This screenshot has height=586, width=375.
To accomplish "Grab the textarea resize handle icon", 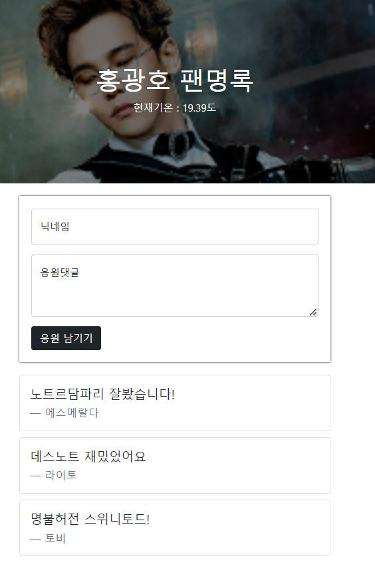I will [313, 312].
